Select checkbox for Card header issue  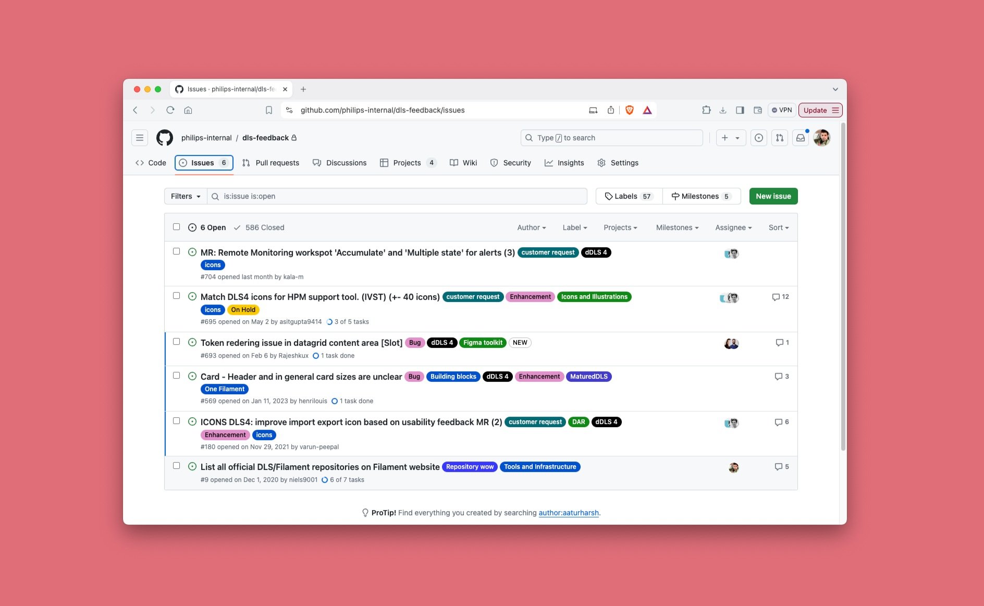pos(177,375)
